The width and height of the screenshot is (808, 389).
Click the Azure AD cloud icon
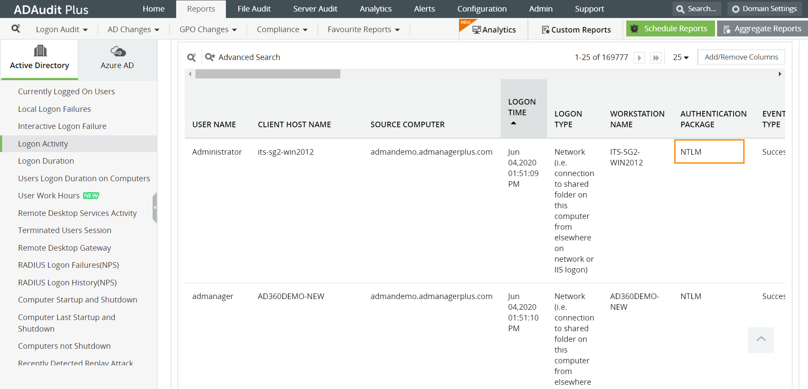pos(117,51)
